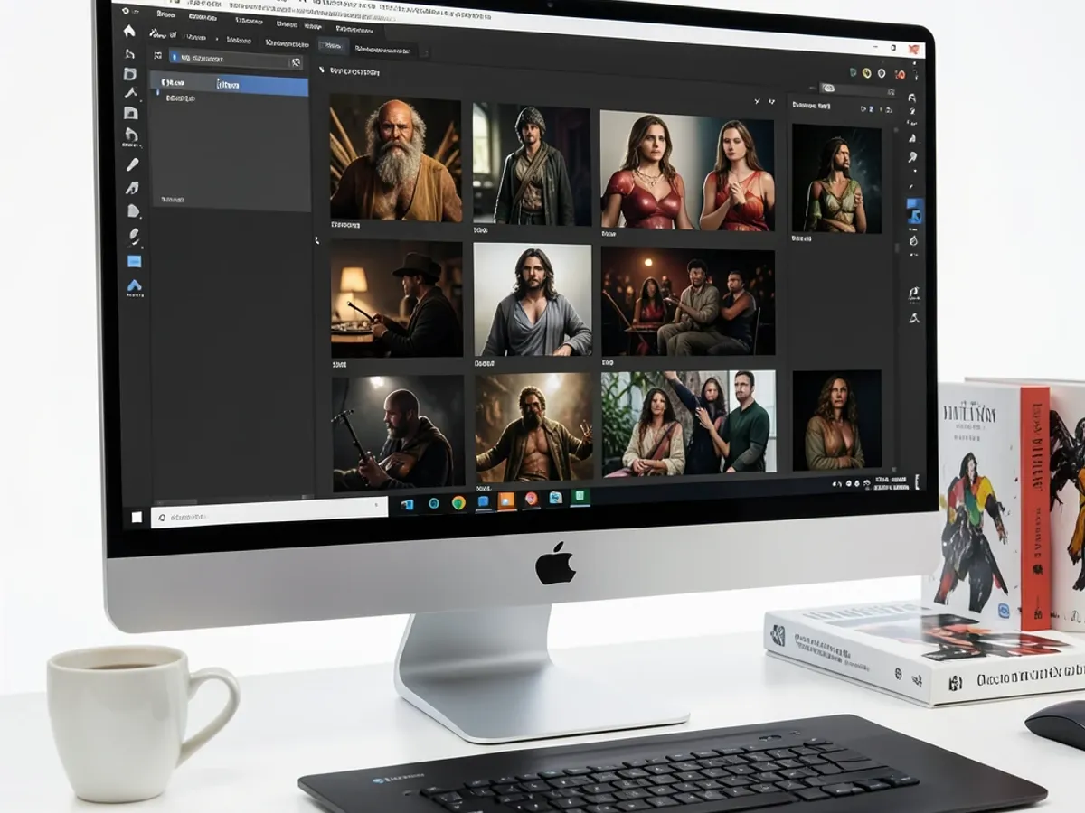Open the Windows Start button on the taskbar
This screenshot has height=813, width=1085.
pos(137,517)
